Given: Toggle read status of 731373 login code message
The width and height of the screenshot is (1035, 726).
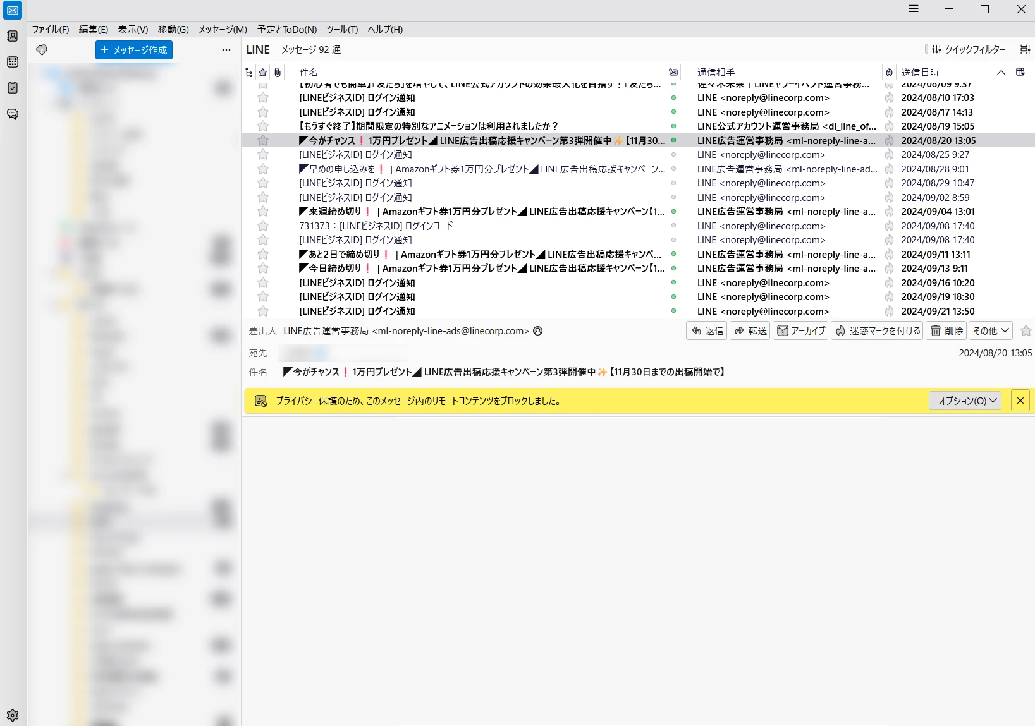Looking at the screenshot, I should (673, 226).
